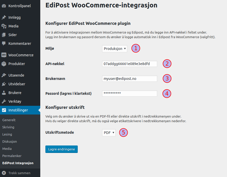
Task: Select the Innstillinger menu item
Action: pyautogui.click(x=20, y=110)
